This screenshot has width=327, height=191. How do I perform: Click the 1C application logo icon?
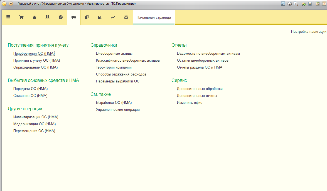[x=4, y=4]
